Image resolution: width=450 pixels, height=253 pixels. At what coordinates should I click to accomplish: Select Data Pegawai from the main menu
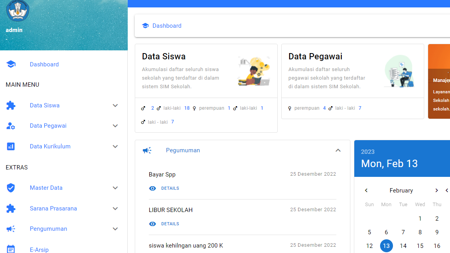pos(48,126)
